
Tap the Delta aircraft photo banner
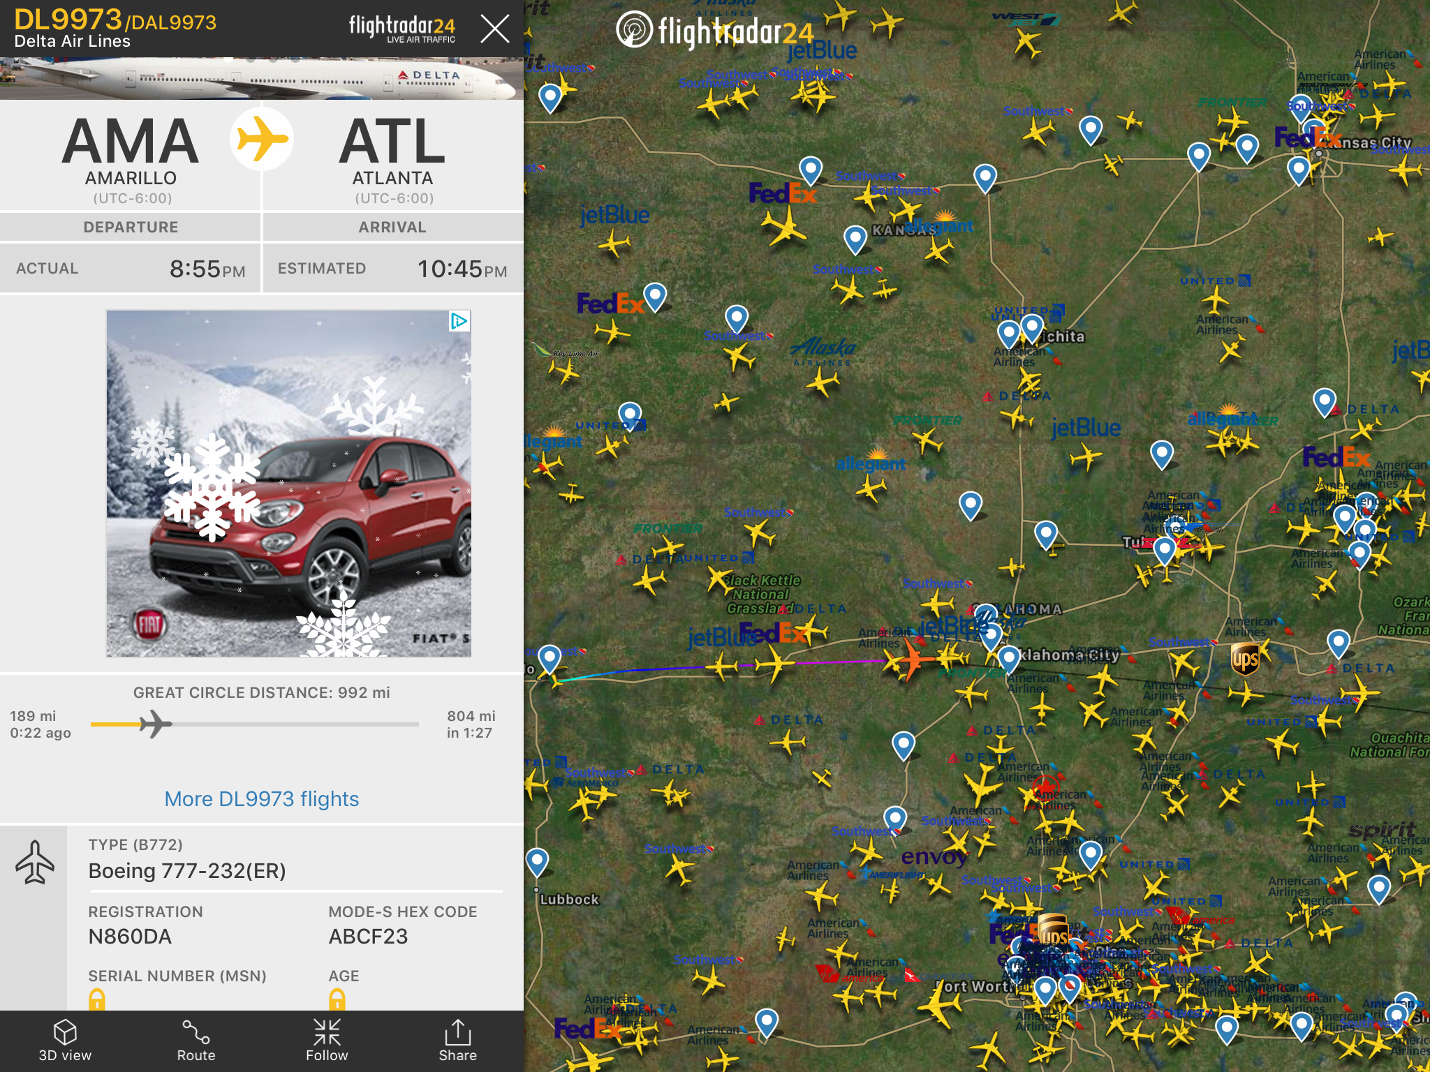[262, 78]
